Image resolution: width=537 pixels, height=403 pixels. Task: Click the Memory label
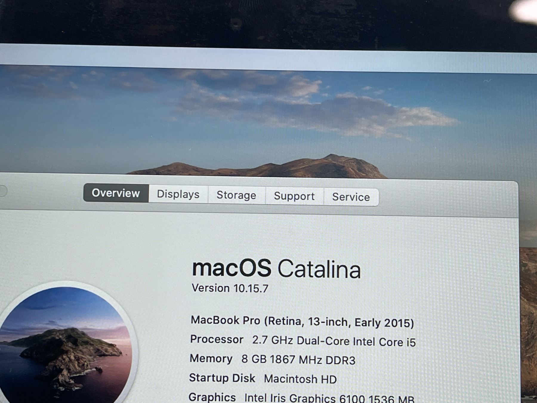(x=211, y=359)
